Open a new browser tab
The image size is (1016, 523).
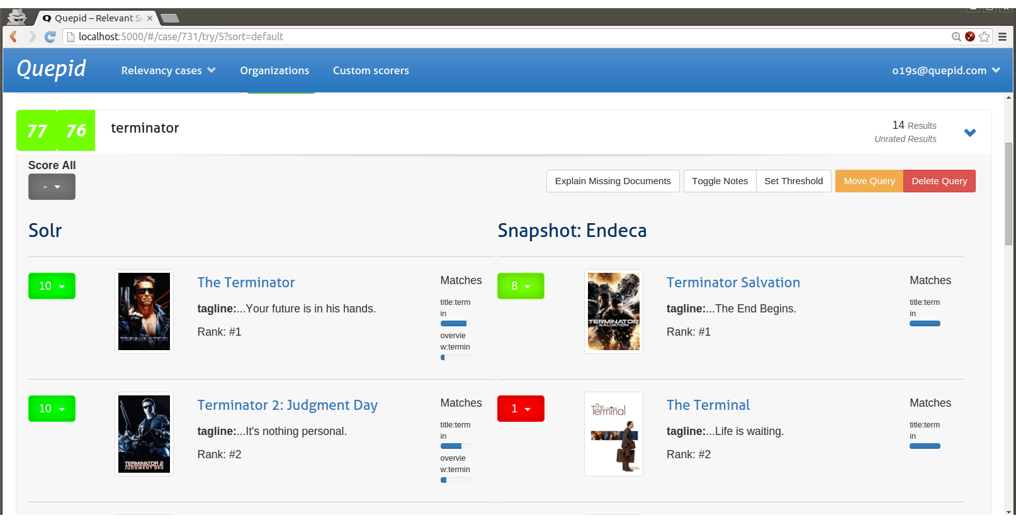click(x=170, y=18)
